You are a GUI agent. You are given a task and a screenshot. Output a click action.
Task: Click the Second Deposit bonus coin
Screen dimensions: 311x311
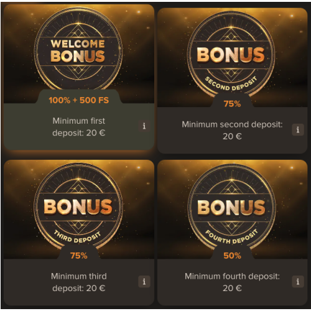(231, 54)
